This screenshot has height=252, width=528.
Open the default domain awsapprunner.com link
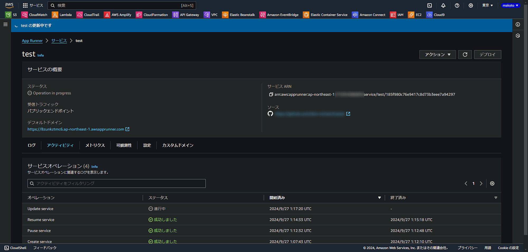[x=78, y=129]
